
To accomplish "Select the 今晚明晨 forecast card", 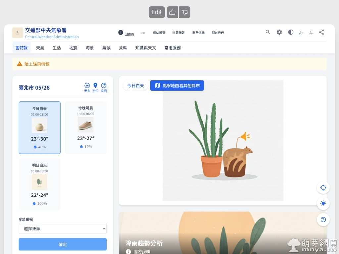I will click(x=85, y=128).
